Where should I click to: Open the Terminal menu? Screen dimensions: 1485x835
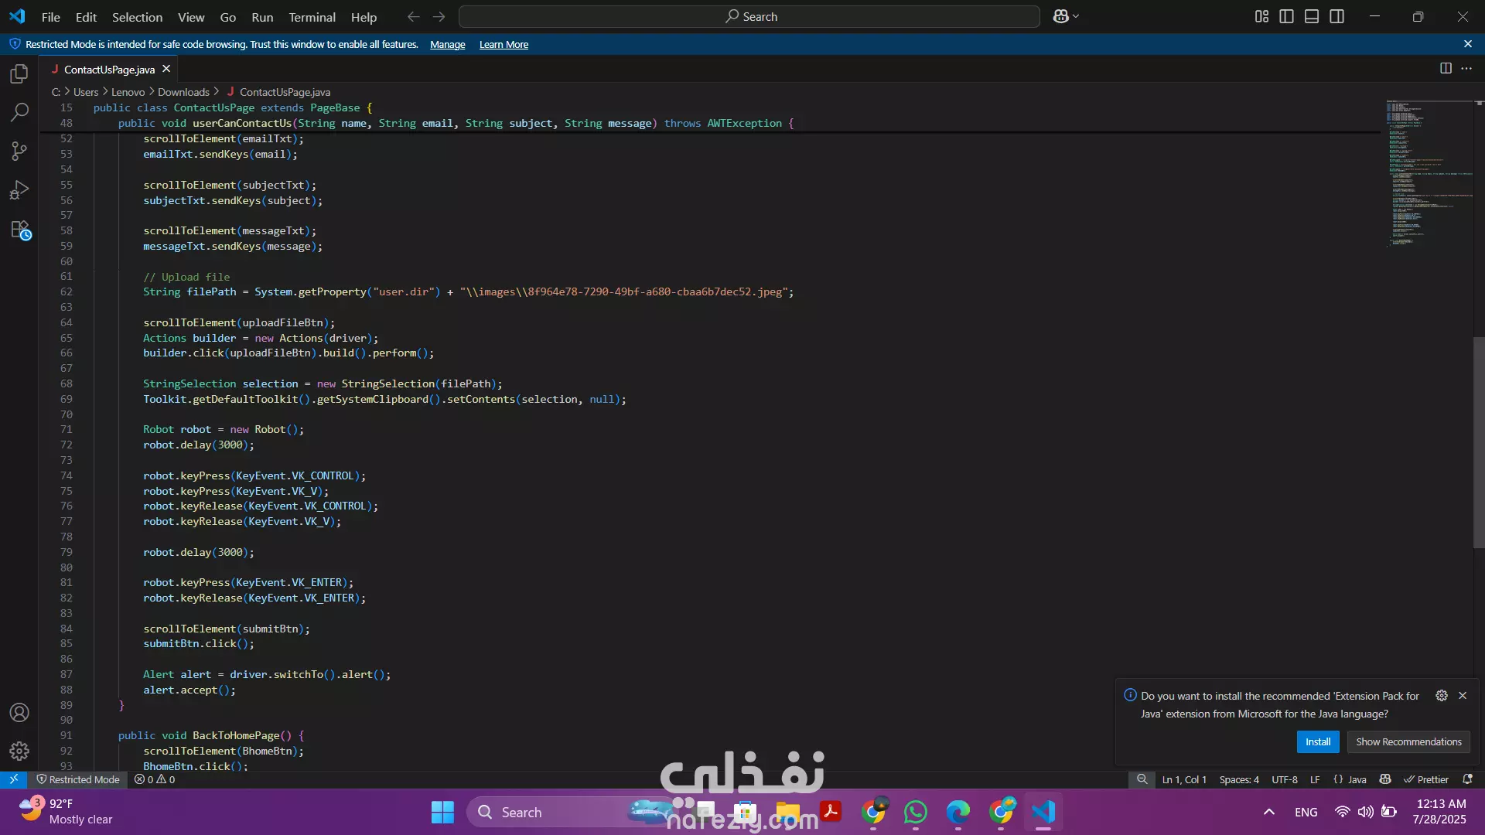pyautogui.click(x=312, y=17)
